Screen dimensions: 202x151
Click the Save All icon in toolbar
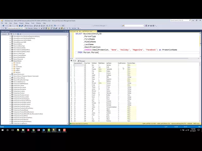tap(22, 26)
